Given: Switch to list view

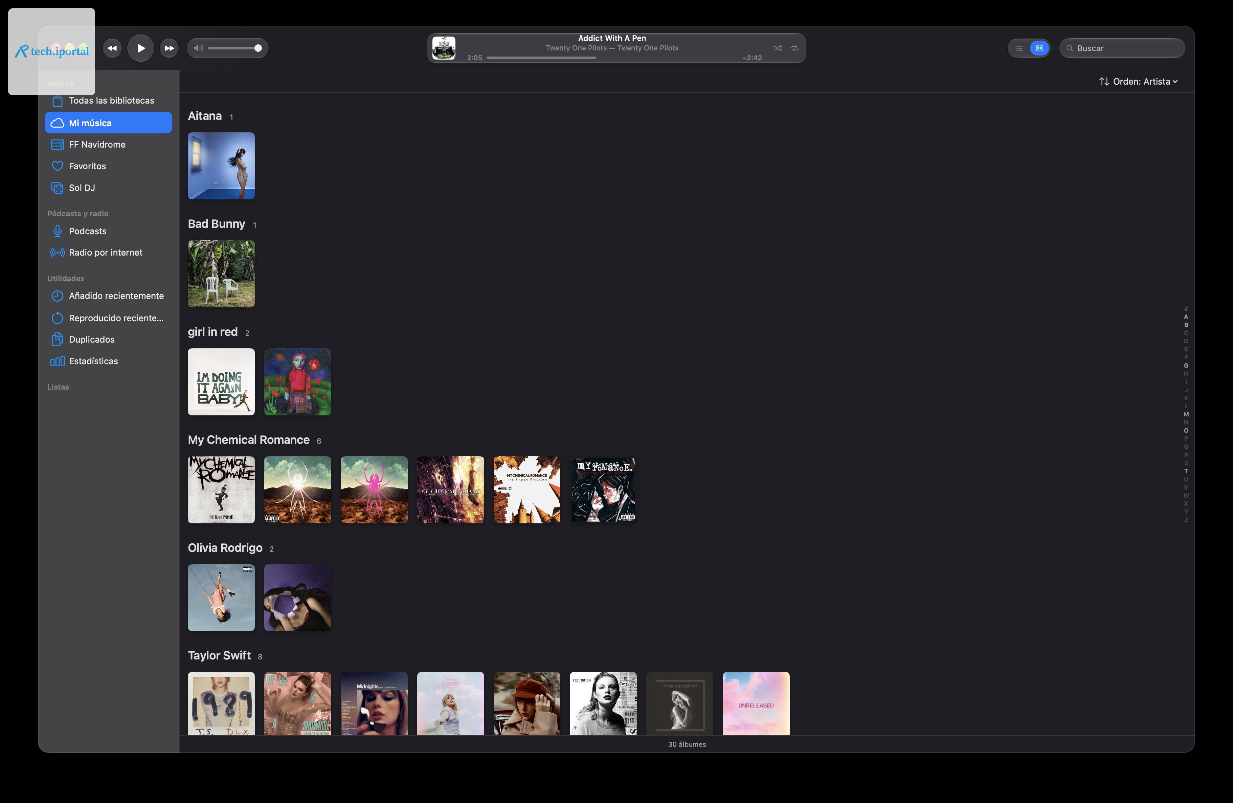Looking at the screenshot, I should (x=1019, y=48).
